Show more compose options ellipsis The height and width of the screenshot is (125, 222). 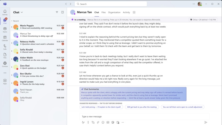[123, 122]
